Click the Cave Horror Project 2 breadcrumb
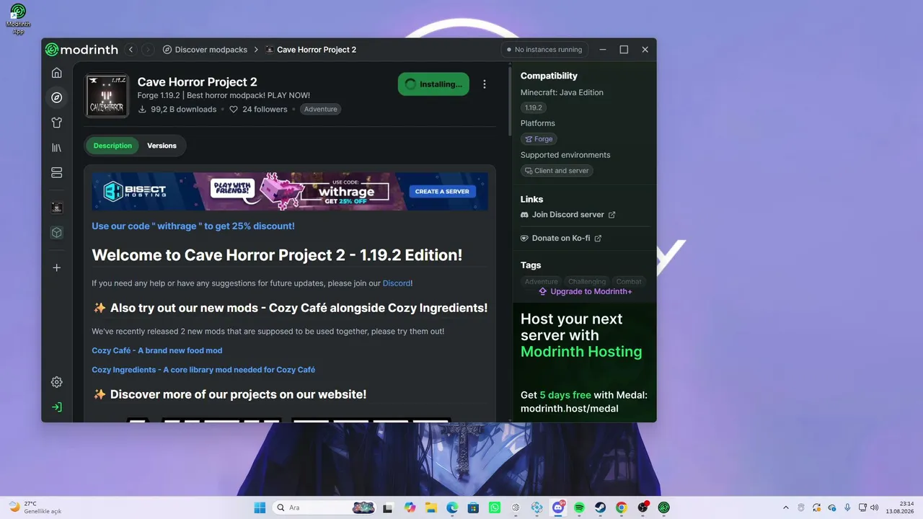Viewport: 923px width, 519px height. coord(311,50)
